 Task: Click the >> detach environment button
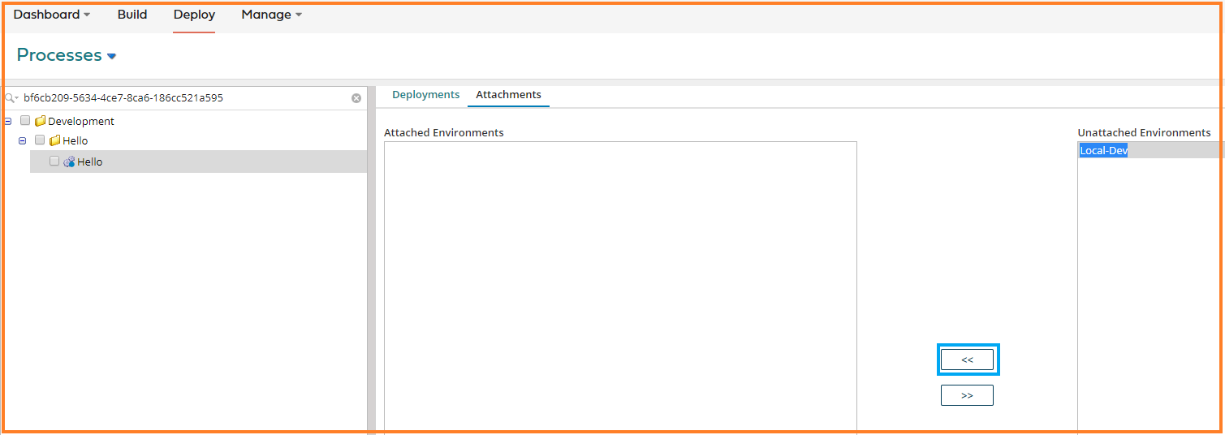967,395
